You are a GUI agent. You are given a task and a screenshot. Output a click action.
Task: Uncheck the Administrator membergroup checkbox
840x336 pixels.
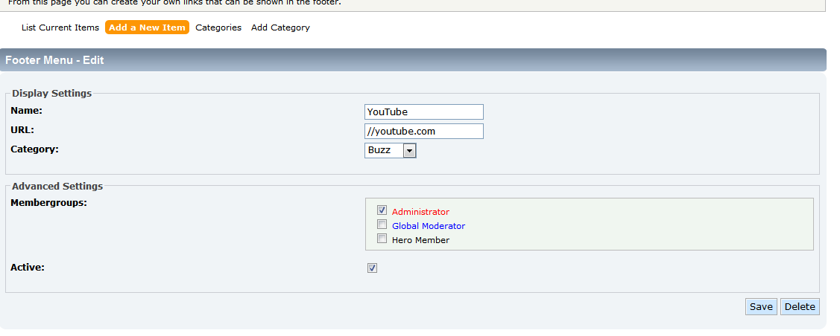pos(382,210)
